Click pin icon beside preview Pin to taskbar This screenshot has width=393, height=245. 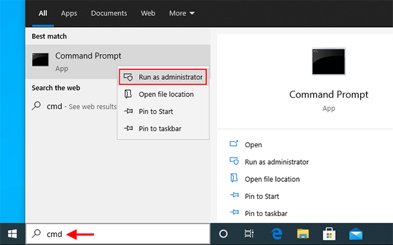(x=235, y=212)
